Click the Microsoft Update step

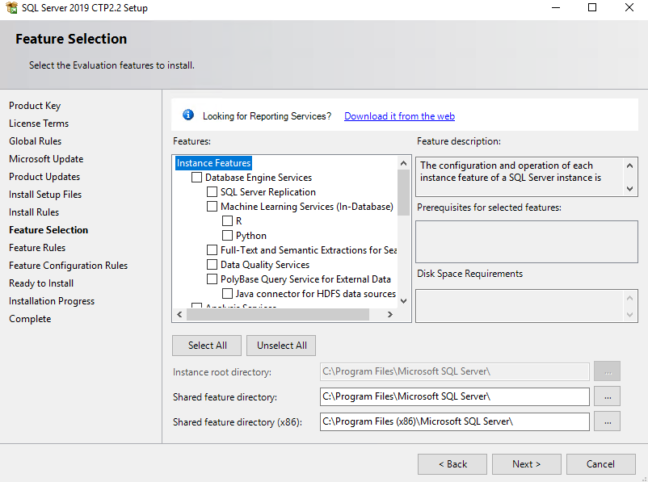(x=46, y=159)
